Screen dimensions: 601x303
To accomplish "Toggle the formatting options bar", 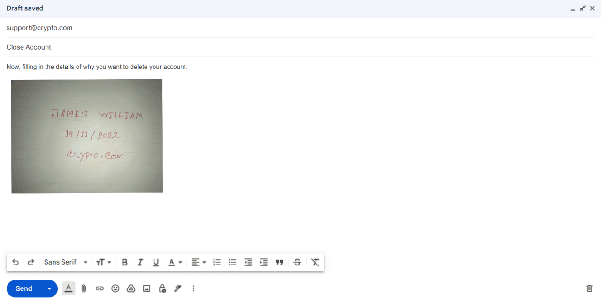I will tap(69, 288).
